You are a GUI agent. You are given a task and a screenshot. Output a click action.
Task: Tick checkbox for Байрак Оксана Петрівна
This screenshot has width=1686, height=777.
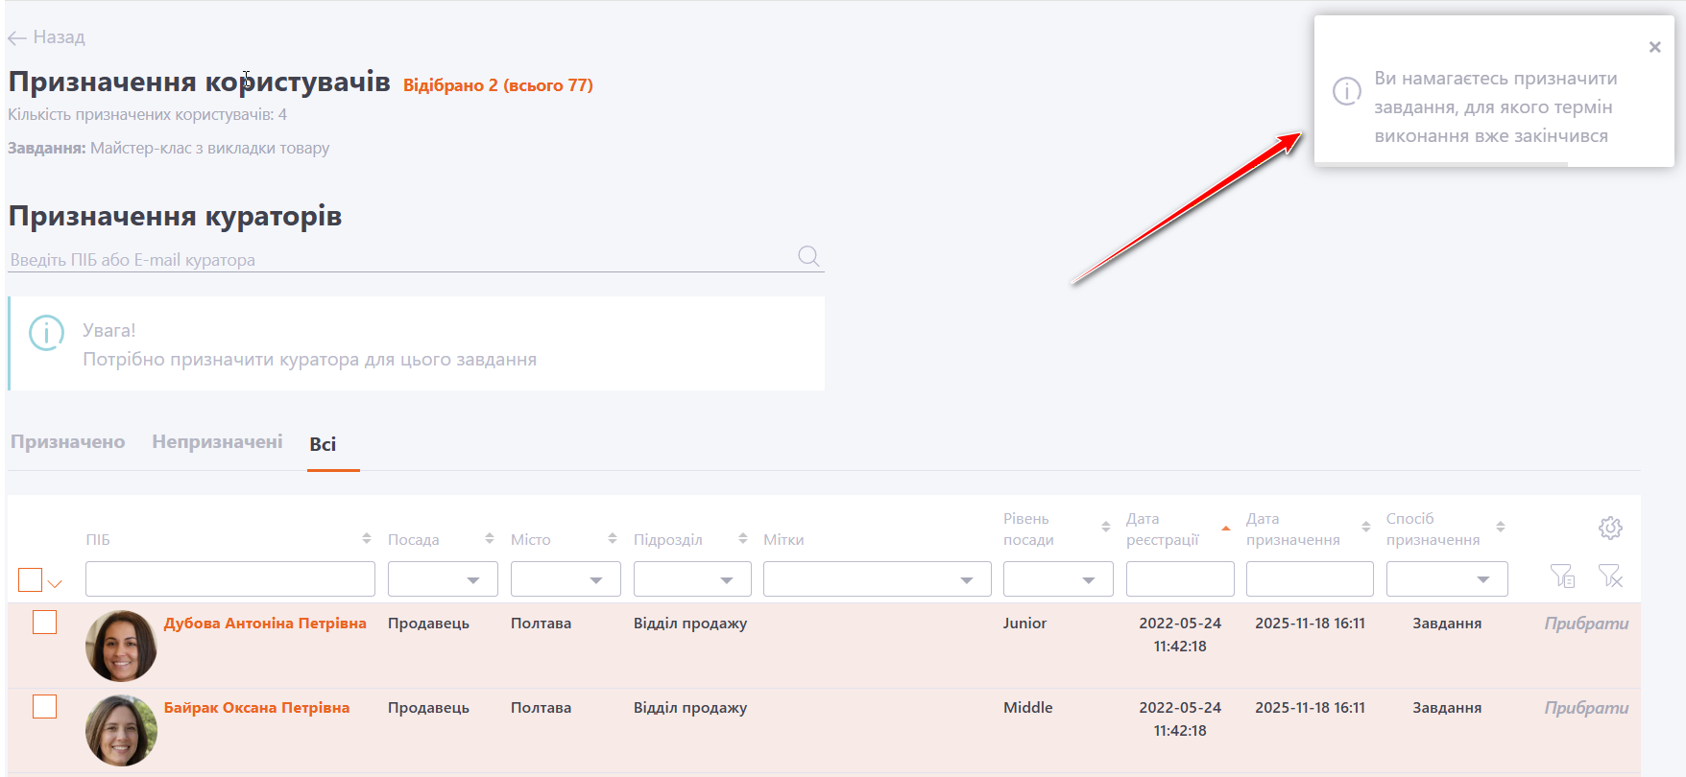coord(45,707)
